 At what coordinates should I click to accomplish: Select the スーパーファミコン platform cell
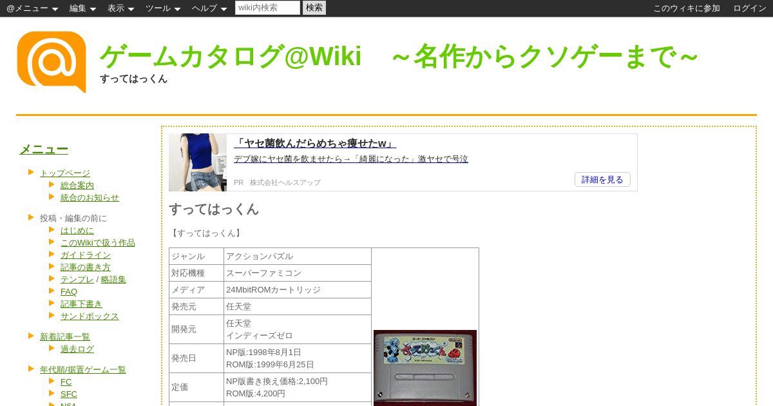(x=298, y=273)
